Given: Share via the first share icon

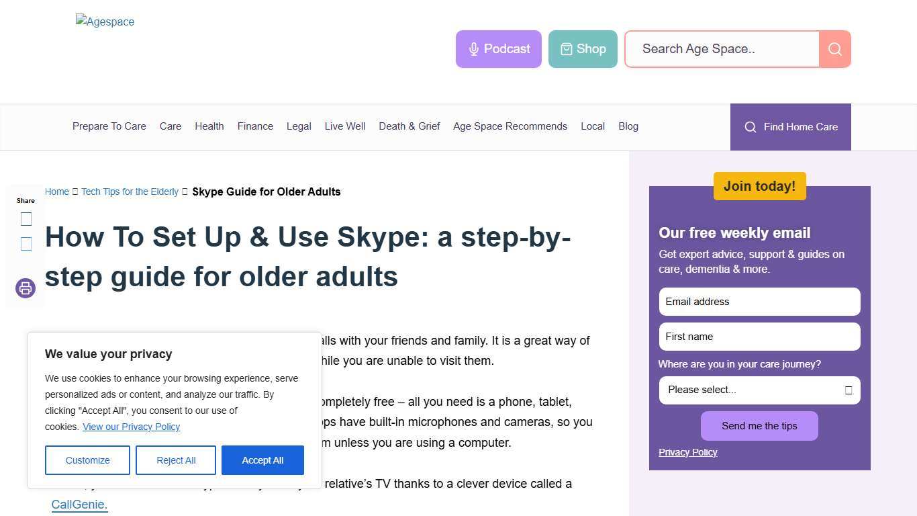Looking at the screenshot, I should coord(26,218).
